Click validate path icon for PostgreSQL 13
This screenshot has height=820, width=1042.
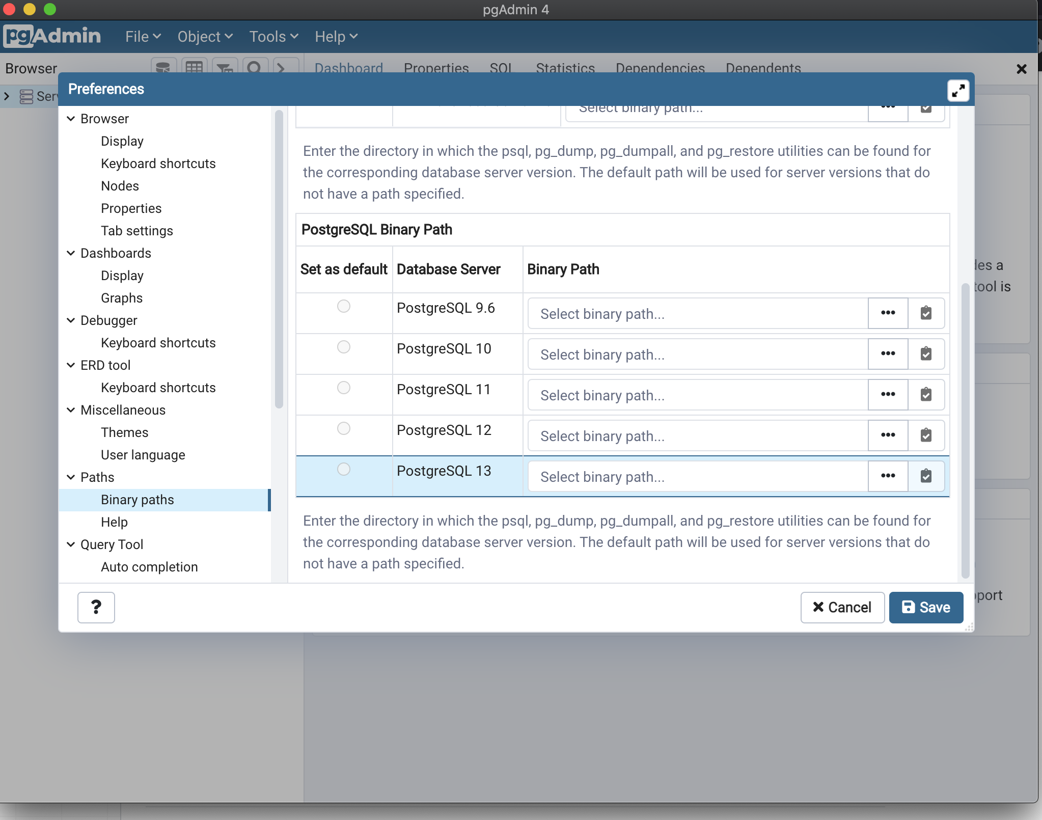point(926,476)
